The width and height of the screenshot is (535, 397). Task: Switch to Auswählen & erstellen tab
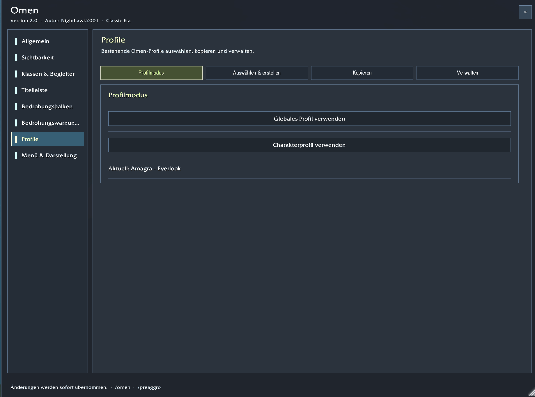point(257,73)
